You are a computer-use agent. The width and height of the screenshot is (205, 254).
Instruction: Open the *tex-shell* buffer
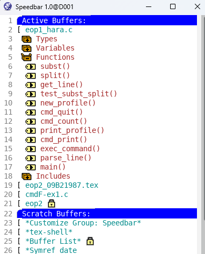49,232
